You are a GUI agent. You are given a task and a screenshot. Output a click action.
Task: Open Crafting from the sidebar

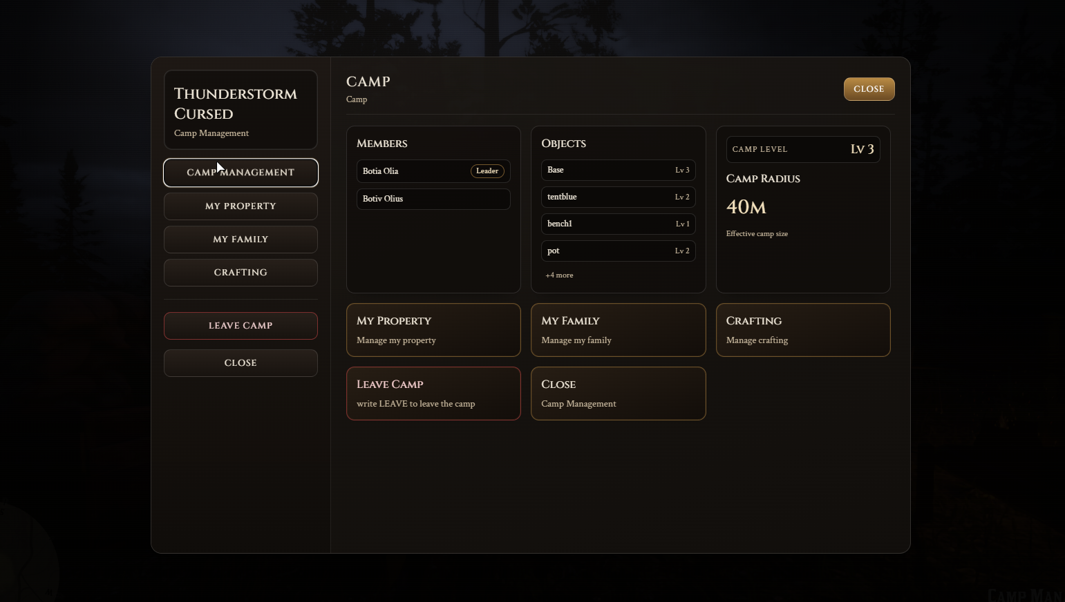pyautogui.click(x=241, y=273)
